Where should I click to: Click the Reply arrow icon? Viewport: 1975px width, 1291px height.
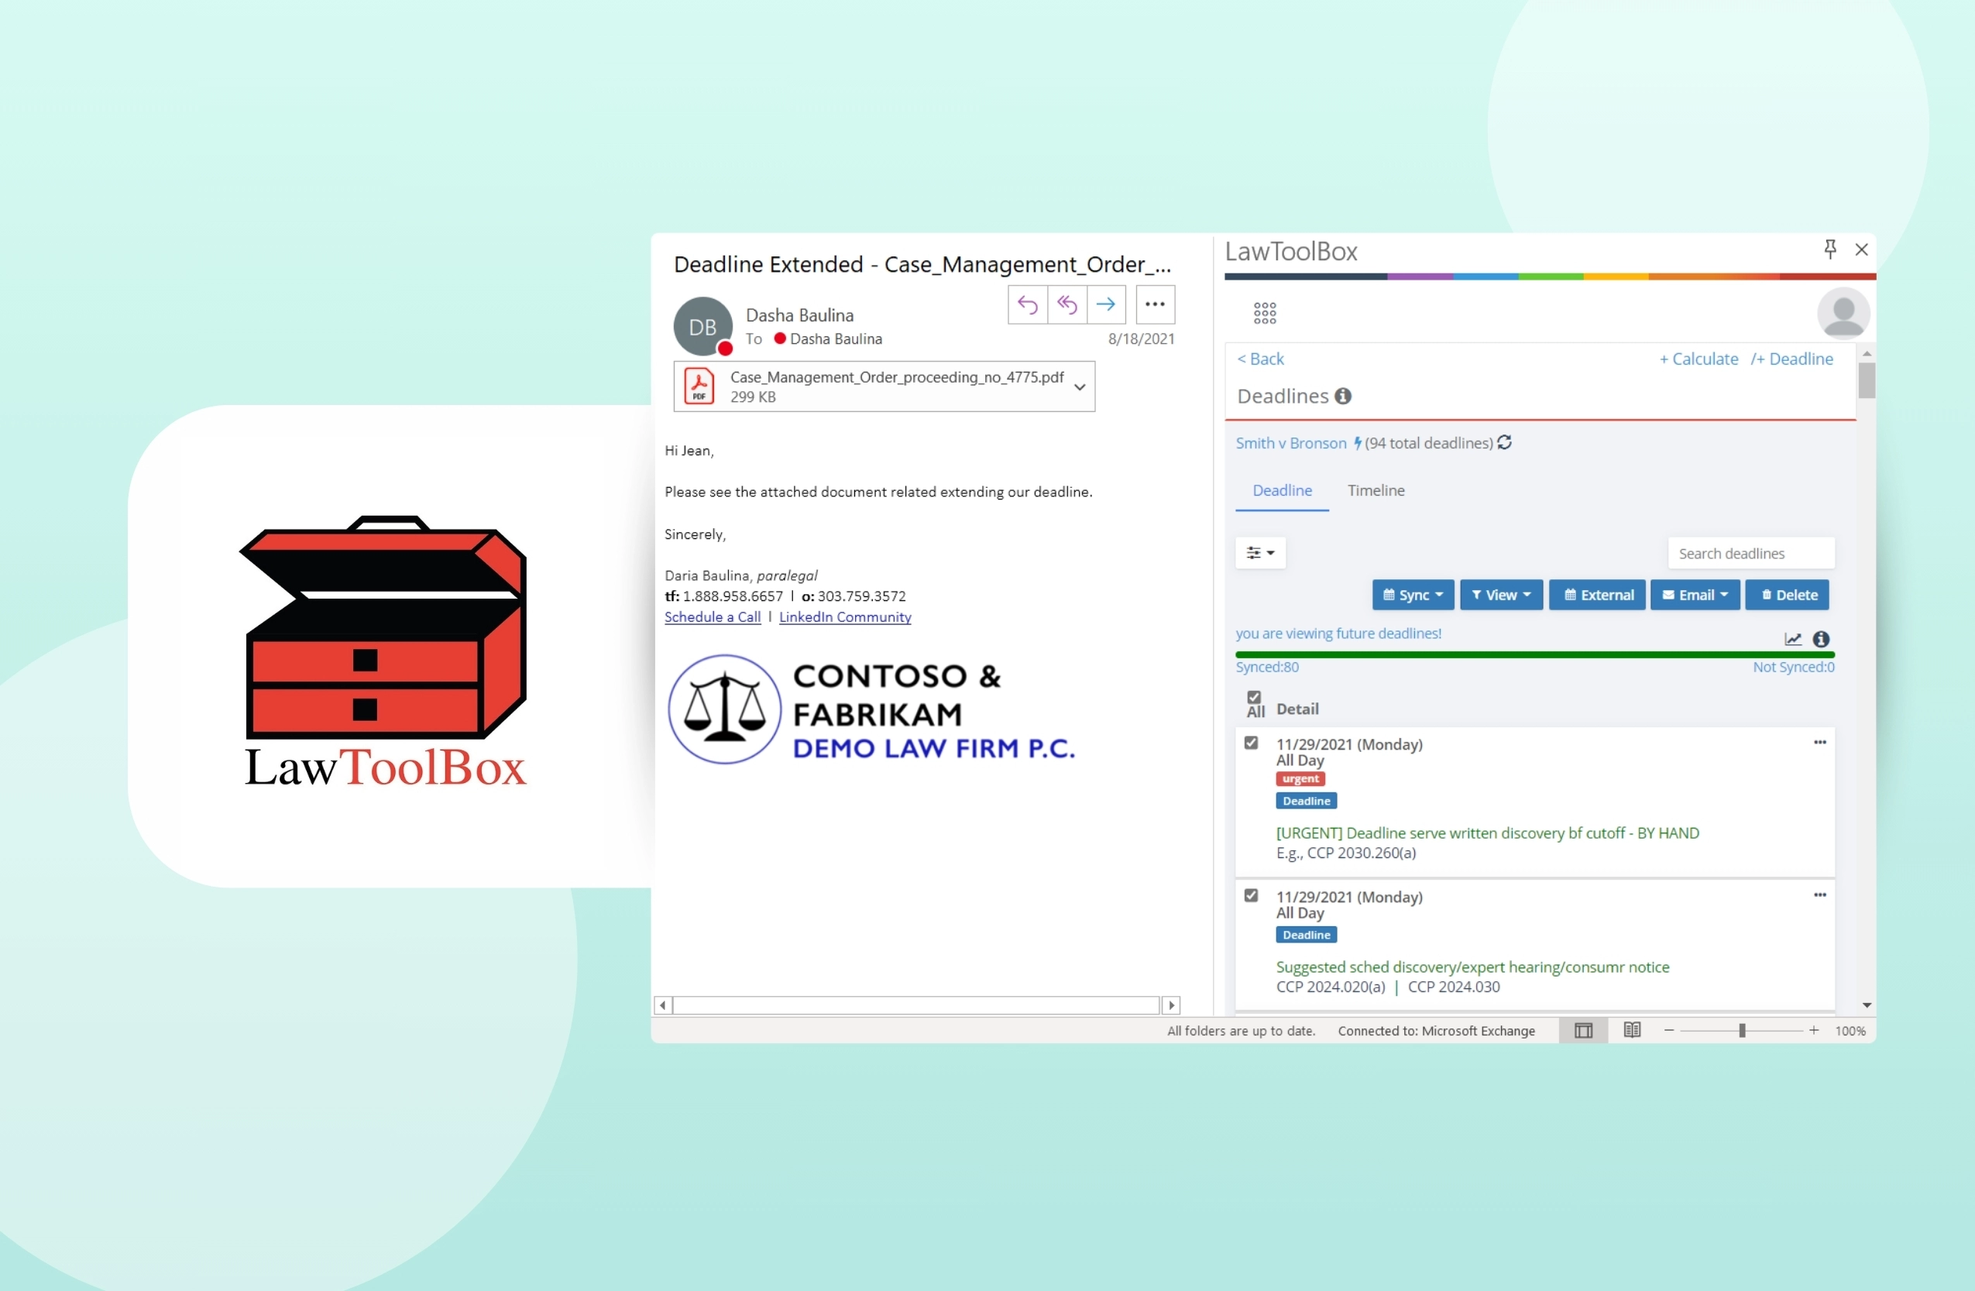pyautogui.click(x=1027, y=304)
